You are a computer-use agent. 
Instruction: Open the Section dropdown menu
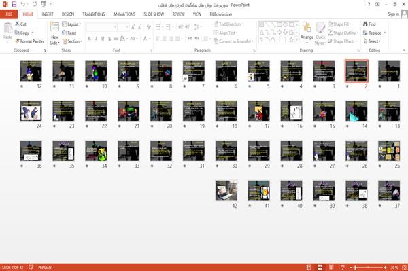point(72,41)
